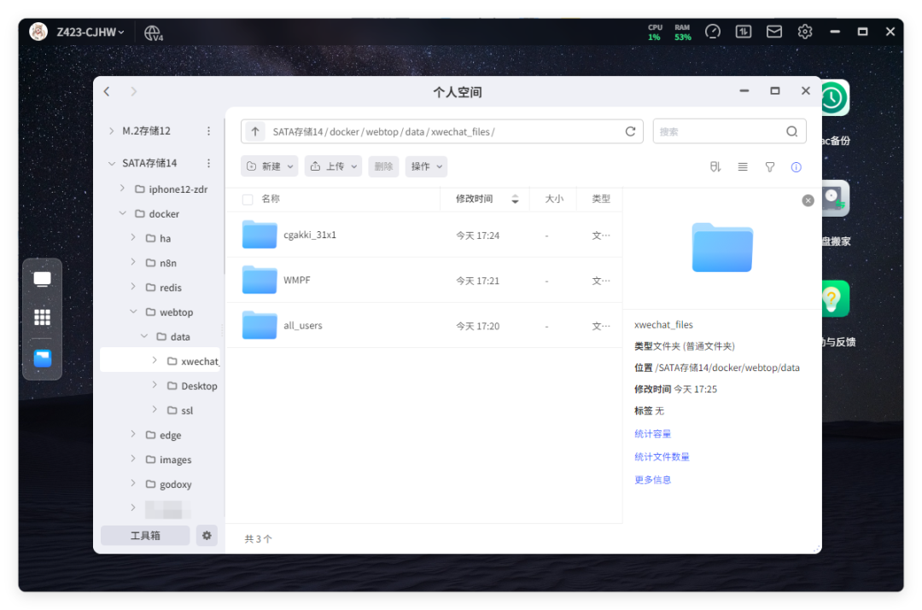922x610 pixels.
Task: Refresh the current folder listing
Action: coord(630,131)
